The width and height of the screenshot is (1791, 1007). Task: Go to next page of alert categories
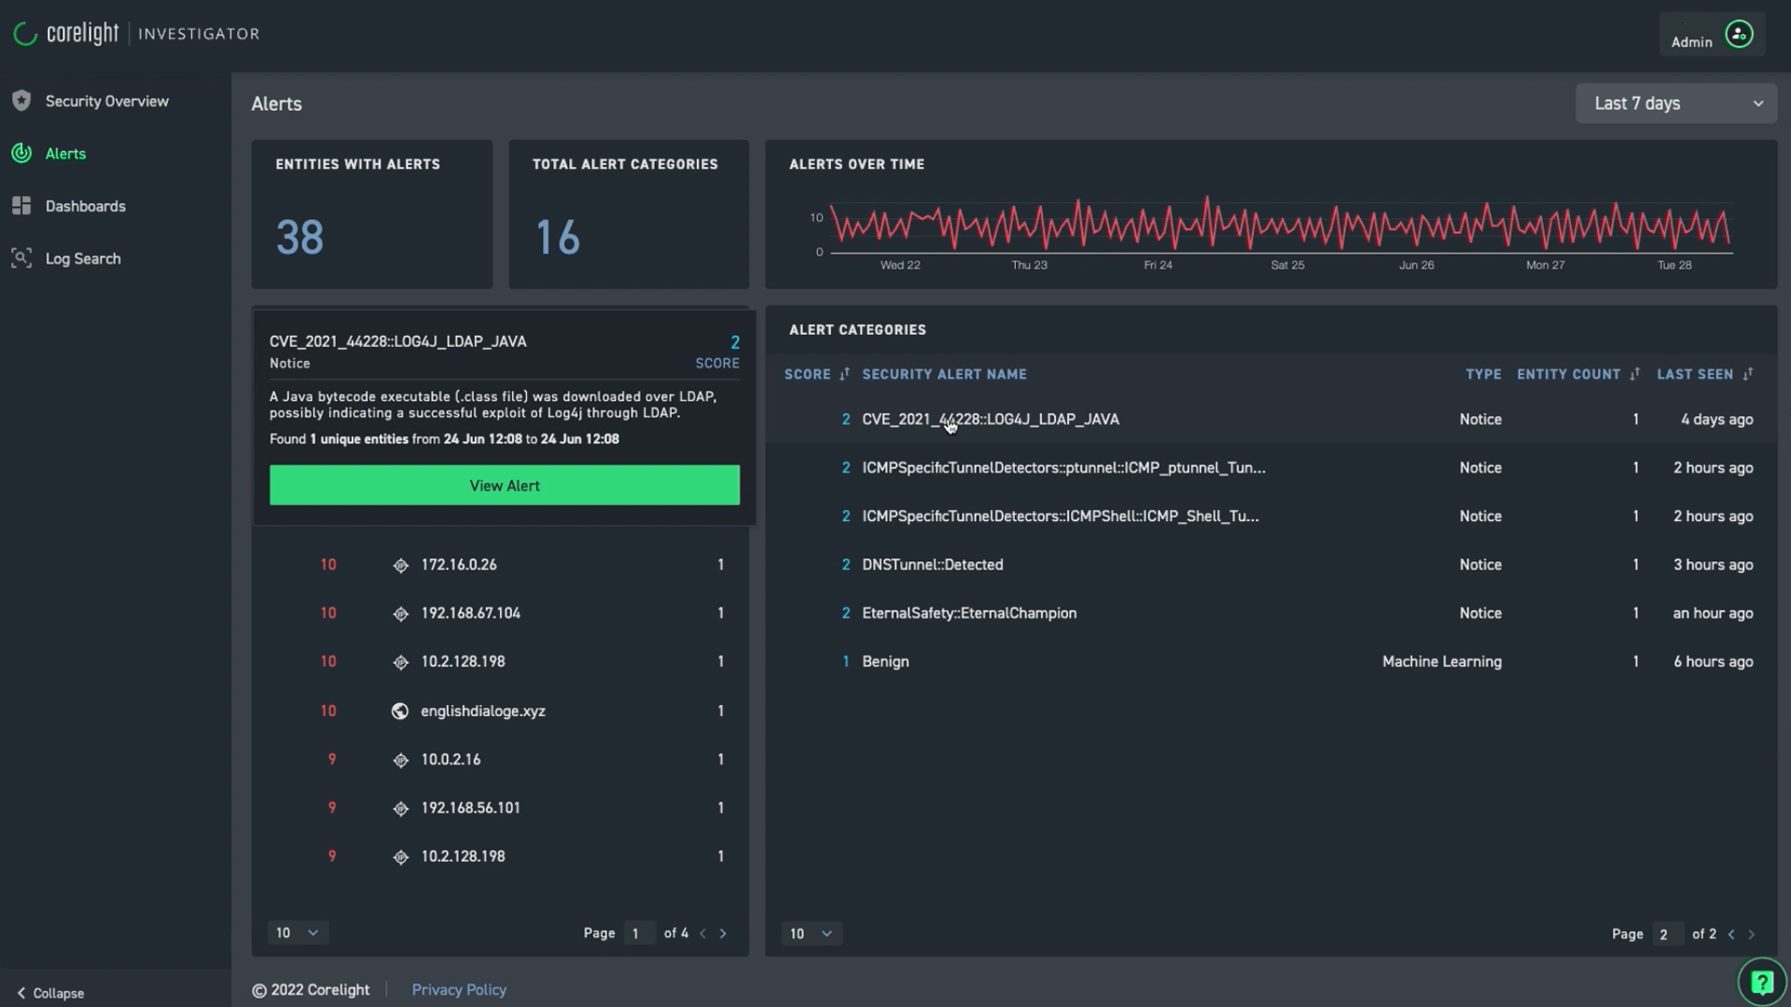pos(1752,934)
